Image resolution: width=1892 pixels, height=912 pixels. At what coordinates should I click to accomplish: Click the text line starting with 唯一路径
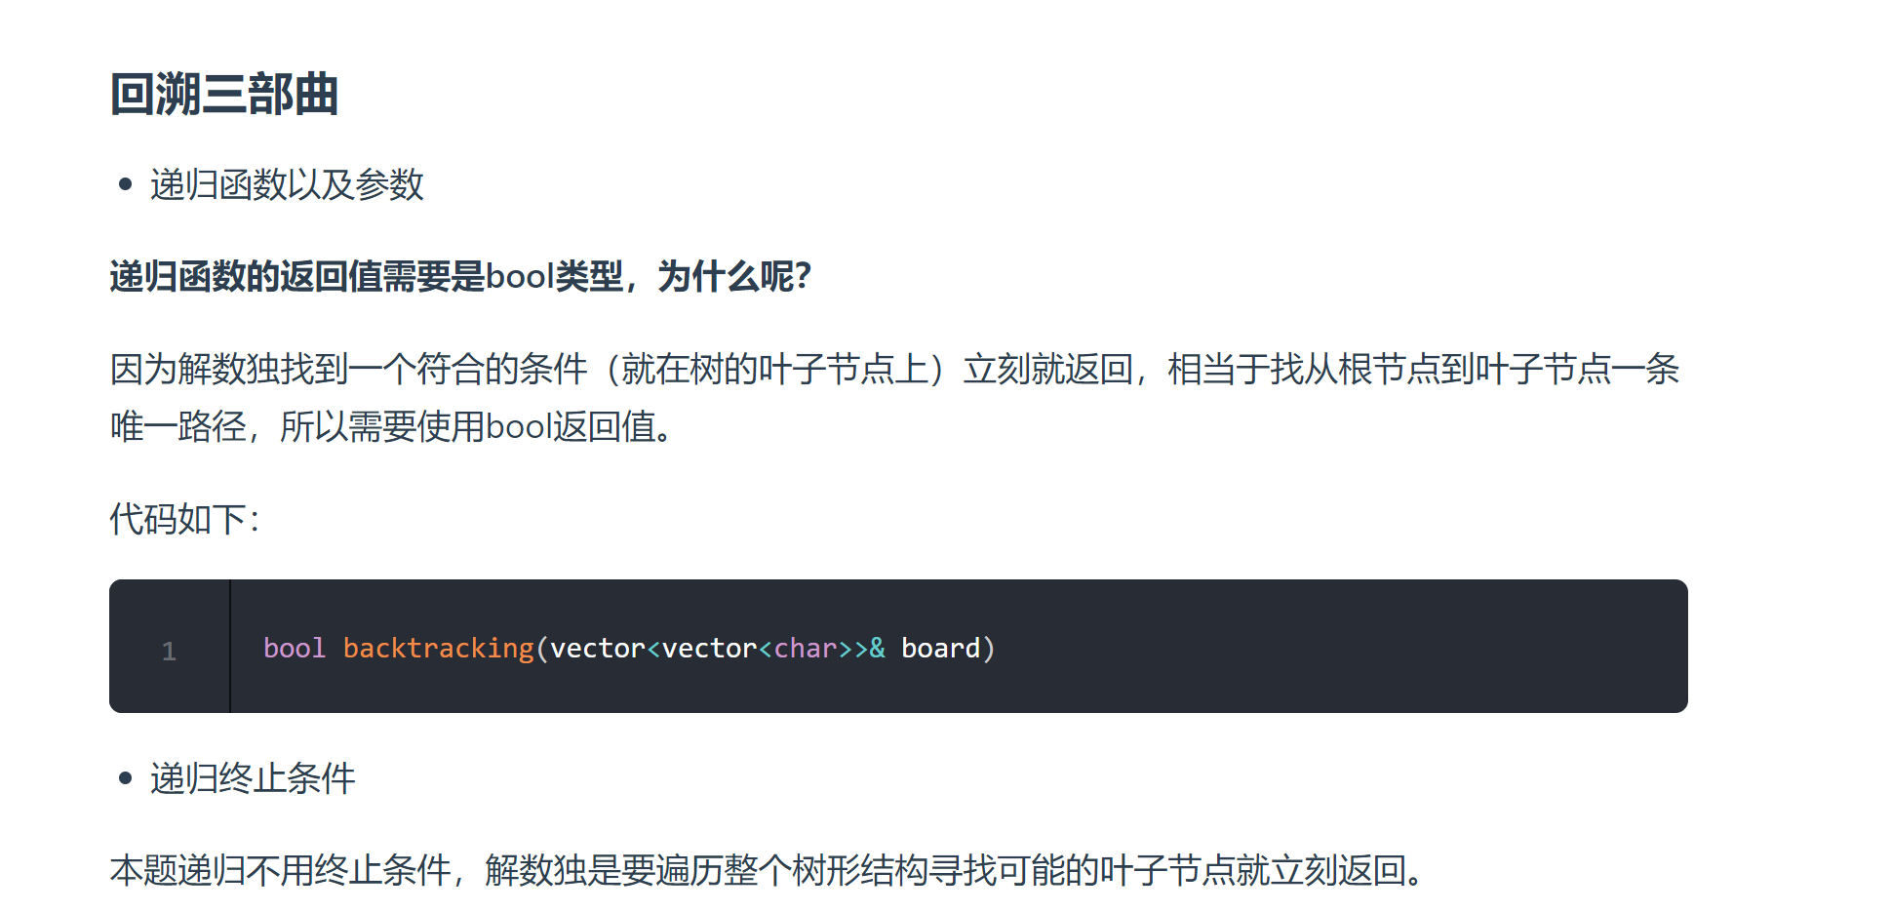[390, 426]
